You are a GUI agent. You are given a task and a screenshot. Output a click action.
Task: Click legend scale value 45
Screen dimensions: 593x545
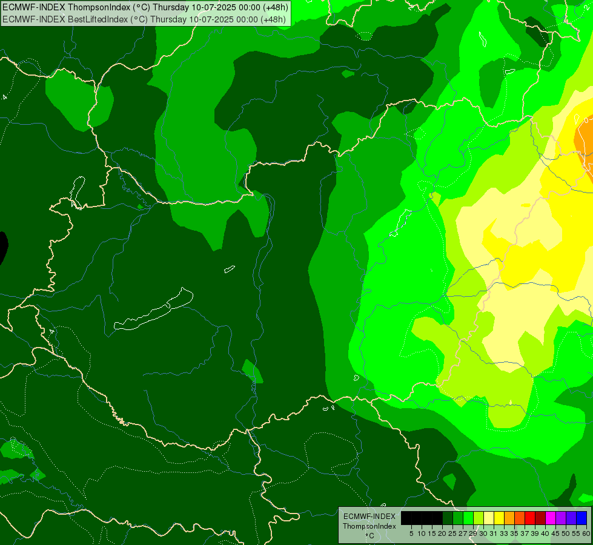(556, 533)
